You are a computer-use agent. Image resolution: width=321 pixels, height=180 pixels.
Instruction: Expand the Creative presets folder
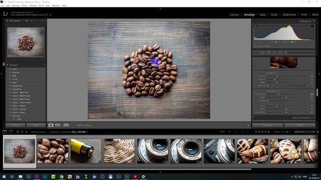(x=10, y=72)
